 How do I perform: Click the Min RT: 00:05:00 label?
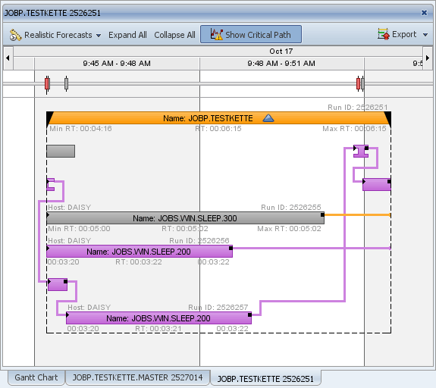point(79,229)
